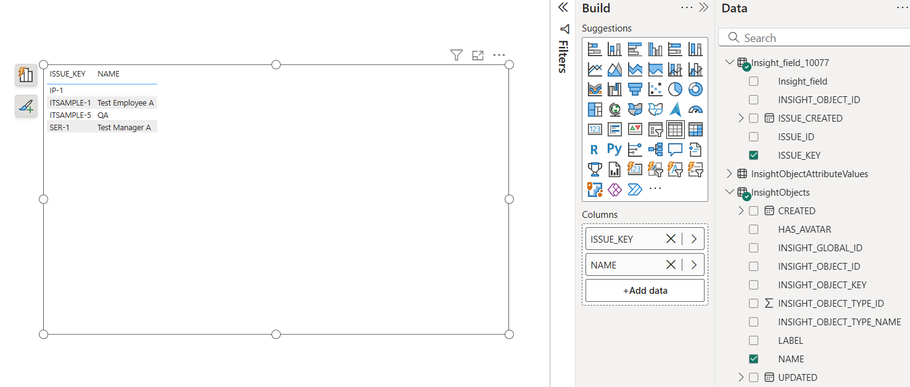
Task: Pick the gauge visual
Action: tap(695, 110)
